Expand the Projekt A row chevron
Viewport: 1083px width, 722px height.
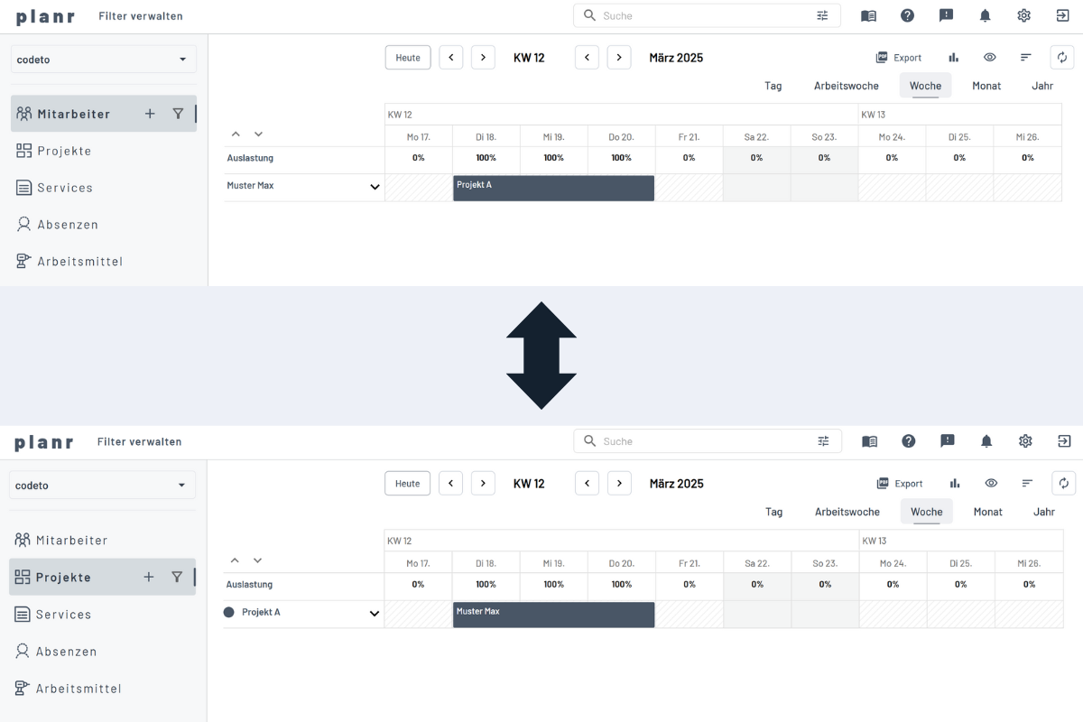[x=375, y=614]
